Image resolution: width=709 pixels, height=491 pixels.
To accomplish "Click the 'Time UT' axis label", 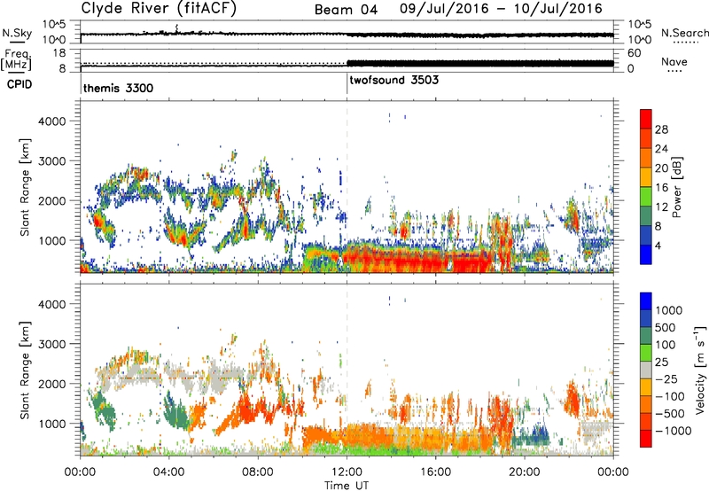I will pos(347,485).
